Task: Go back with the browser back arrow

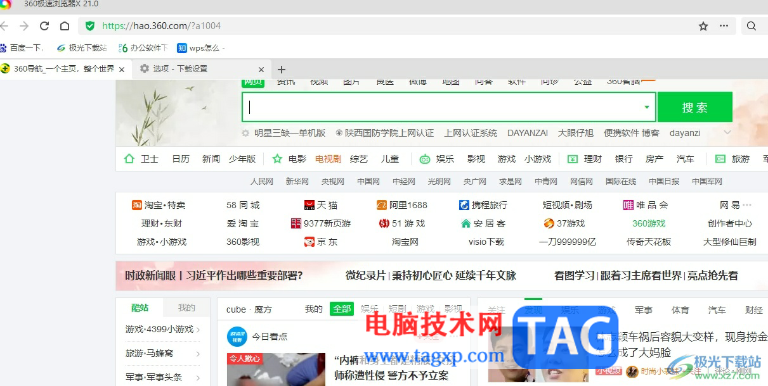Action: click(4, 26)
